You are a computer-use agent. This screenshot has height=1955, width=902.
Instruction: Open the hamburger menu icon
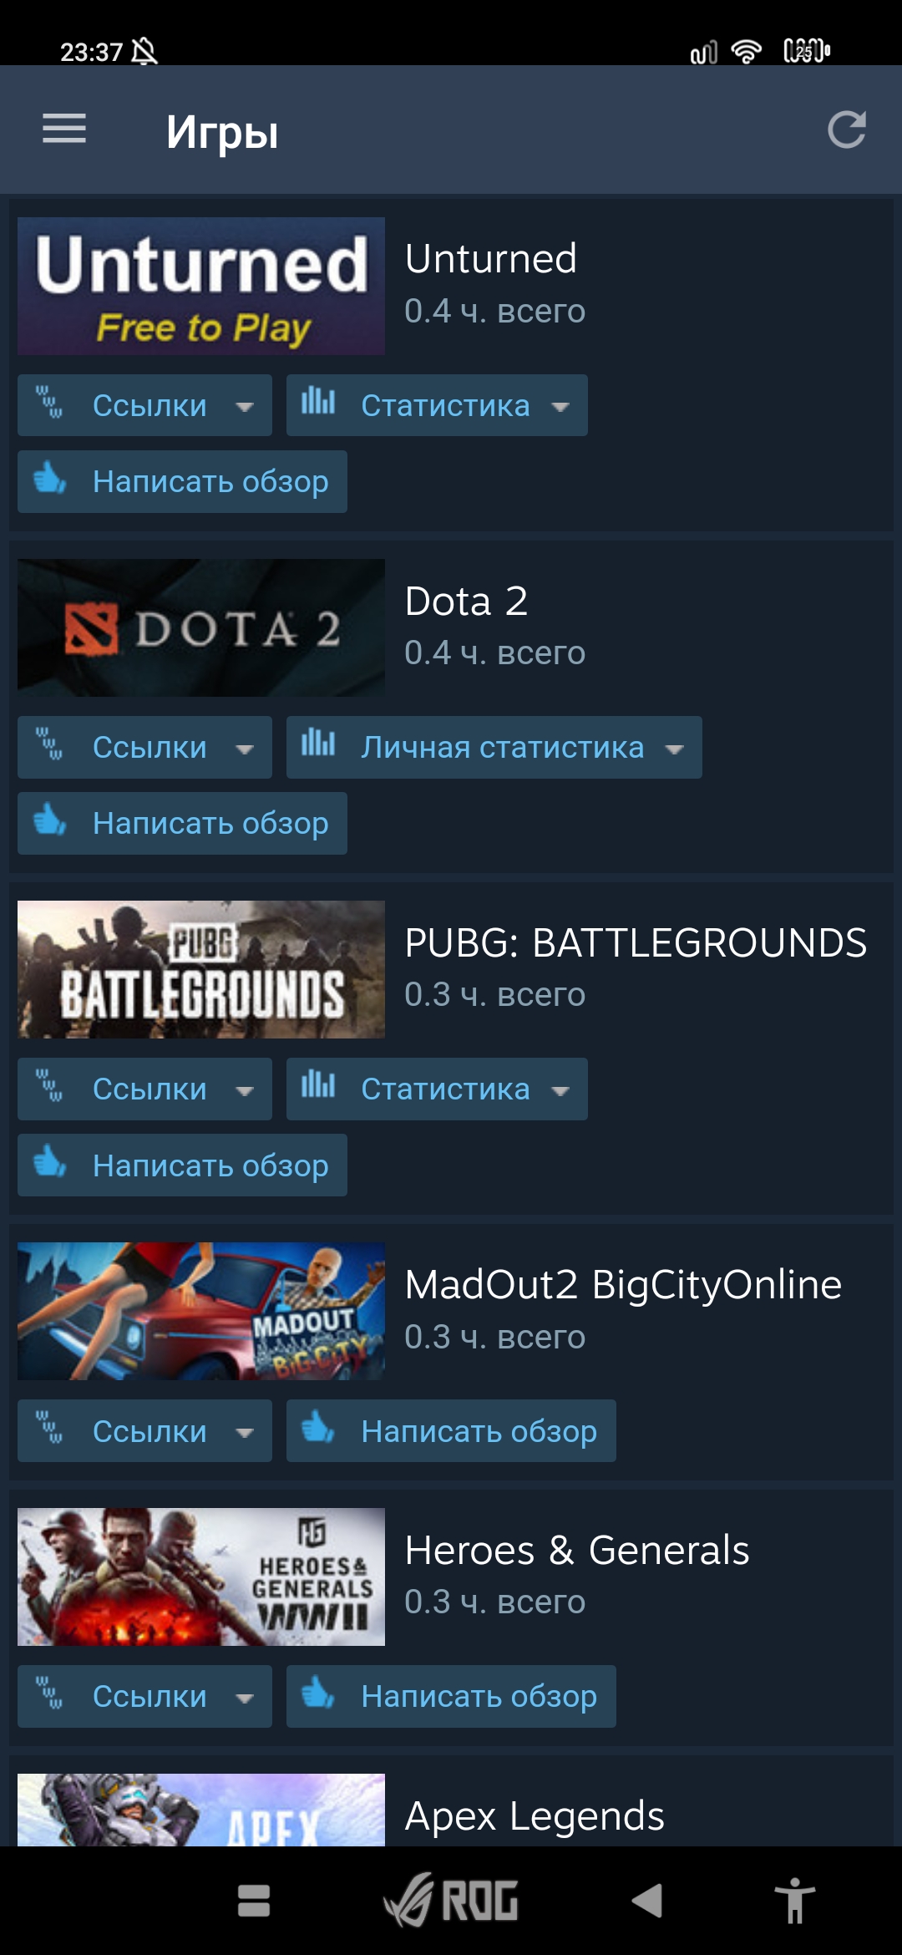pos(64,129)
